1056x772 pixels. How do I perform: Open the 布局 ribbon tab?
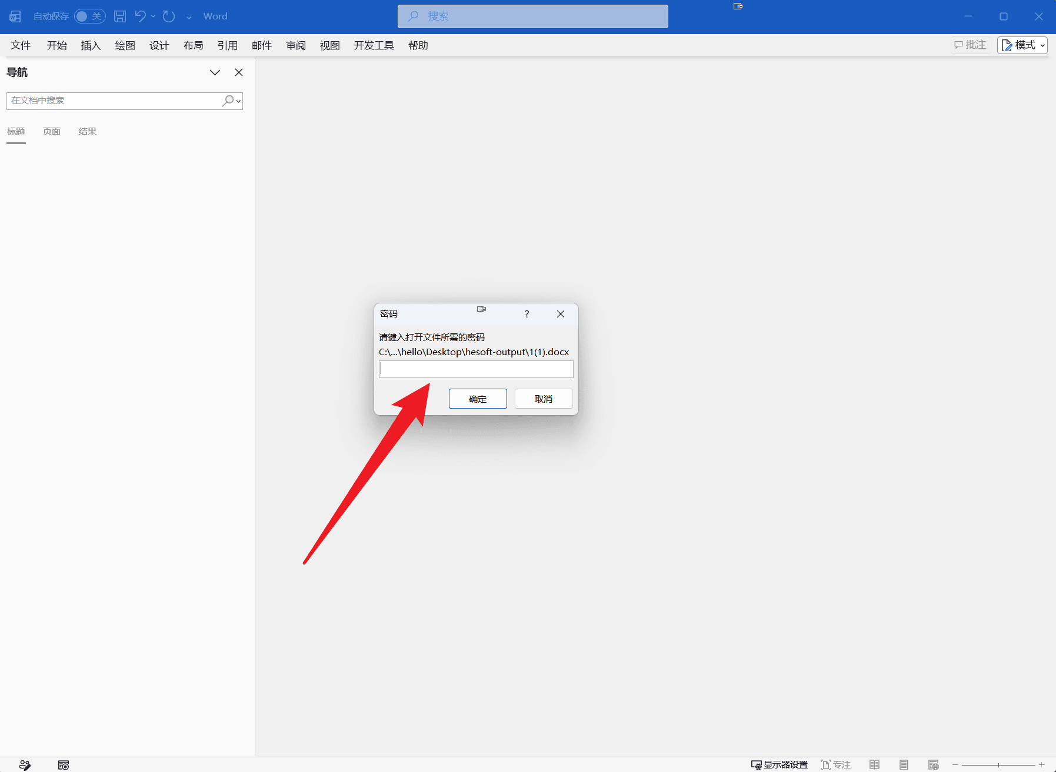194,45
